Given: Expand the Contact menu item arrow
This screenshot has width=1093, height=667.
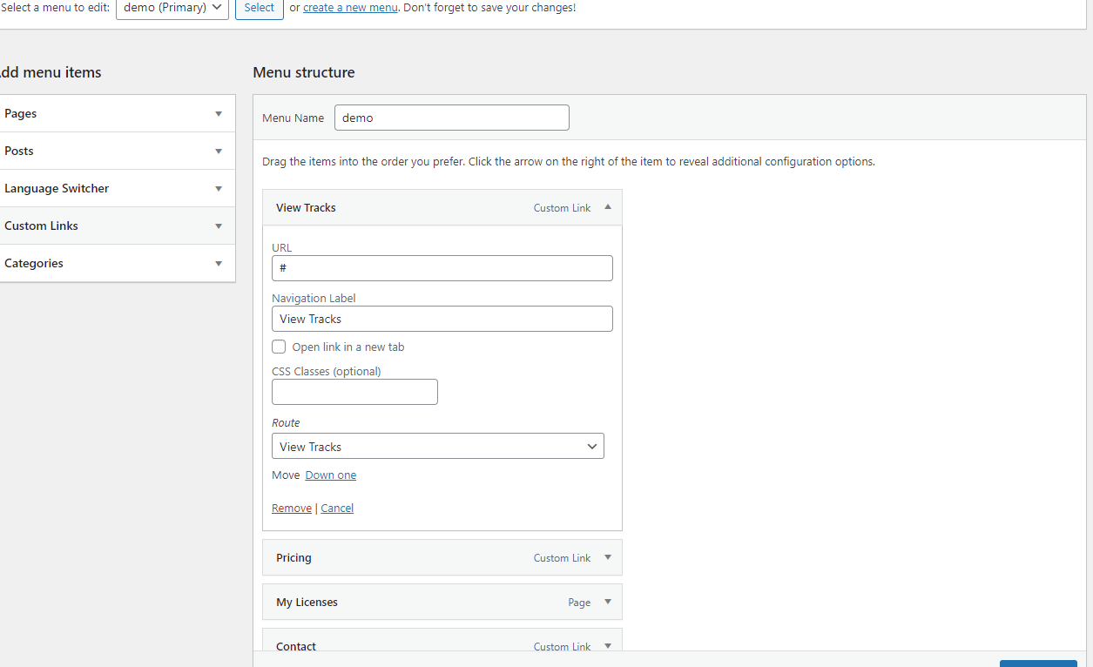Looking at the screenshot, I should click(x=608, y=646).
